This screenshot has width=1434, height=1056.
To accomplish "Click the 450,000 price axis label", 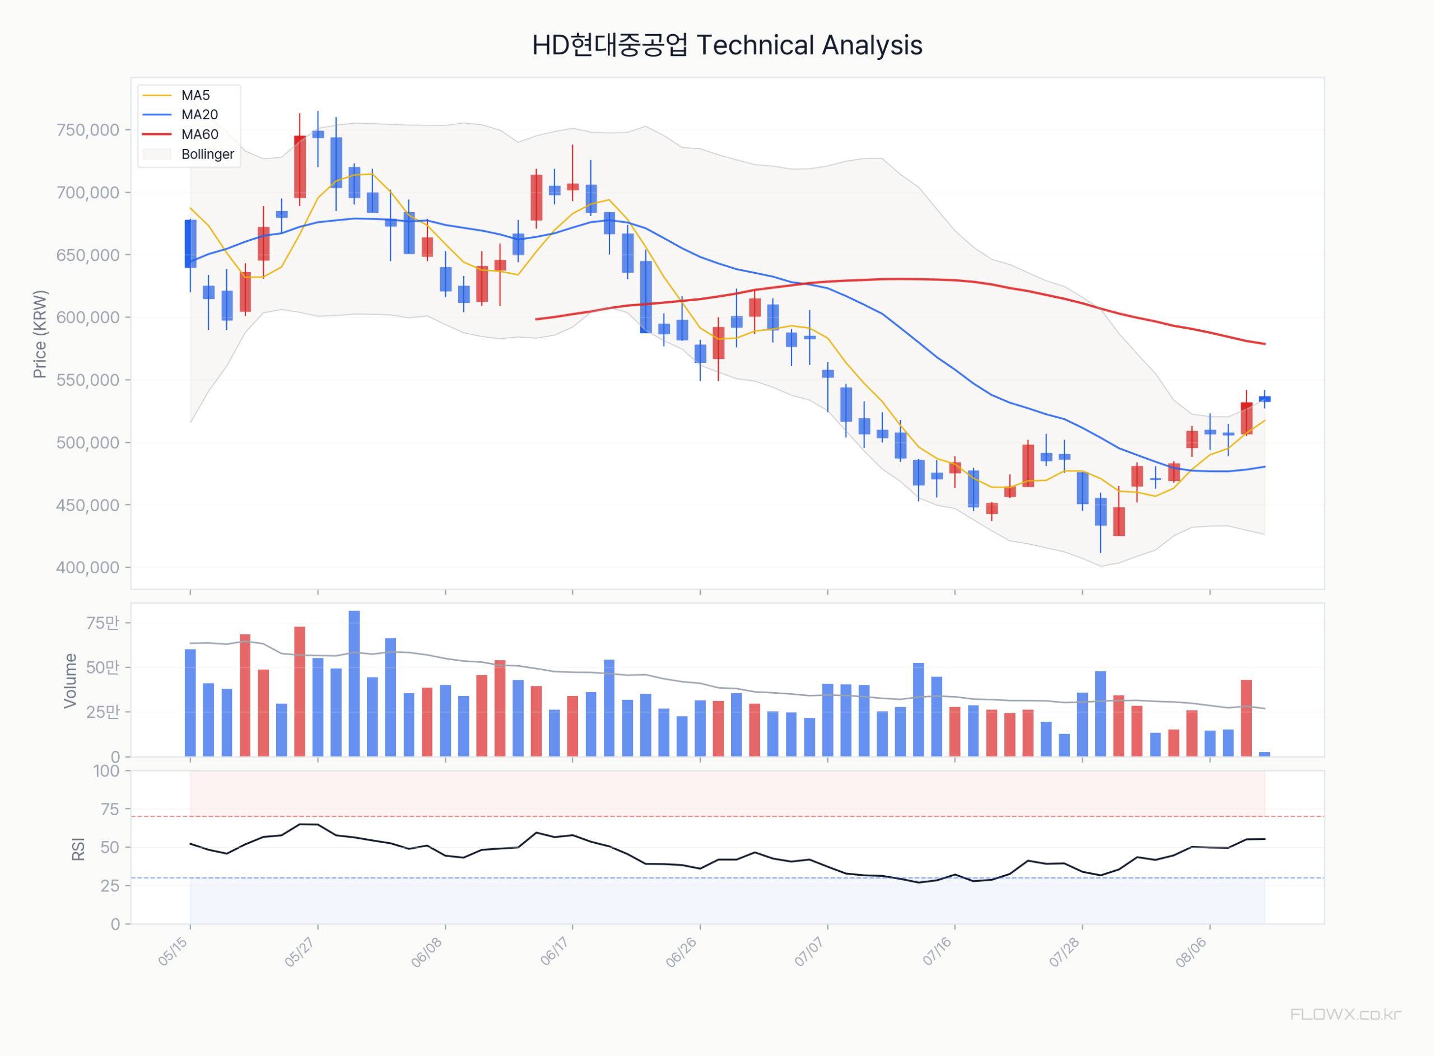I will 89,506.
